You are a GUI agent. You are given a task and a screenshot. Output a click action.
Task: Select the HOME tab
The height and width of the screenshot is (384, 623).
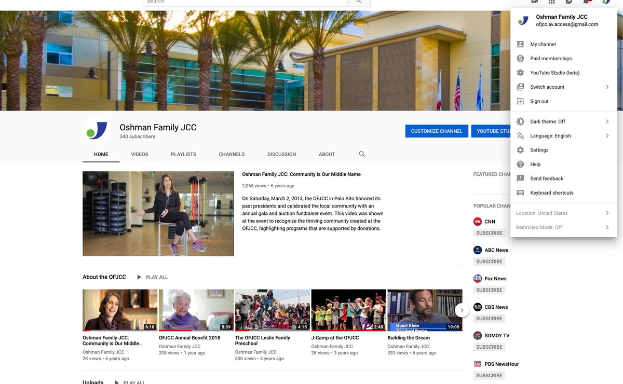[x=101, y=155]
